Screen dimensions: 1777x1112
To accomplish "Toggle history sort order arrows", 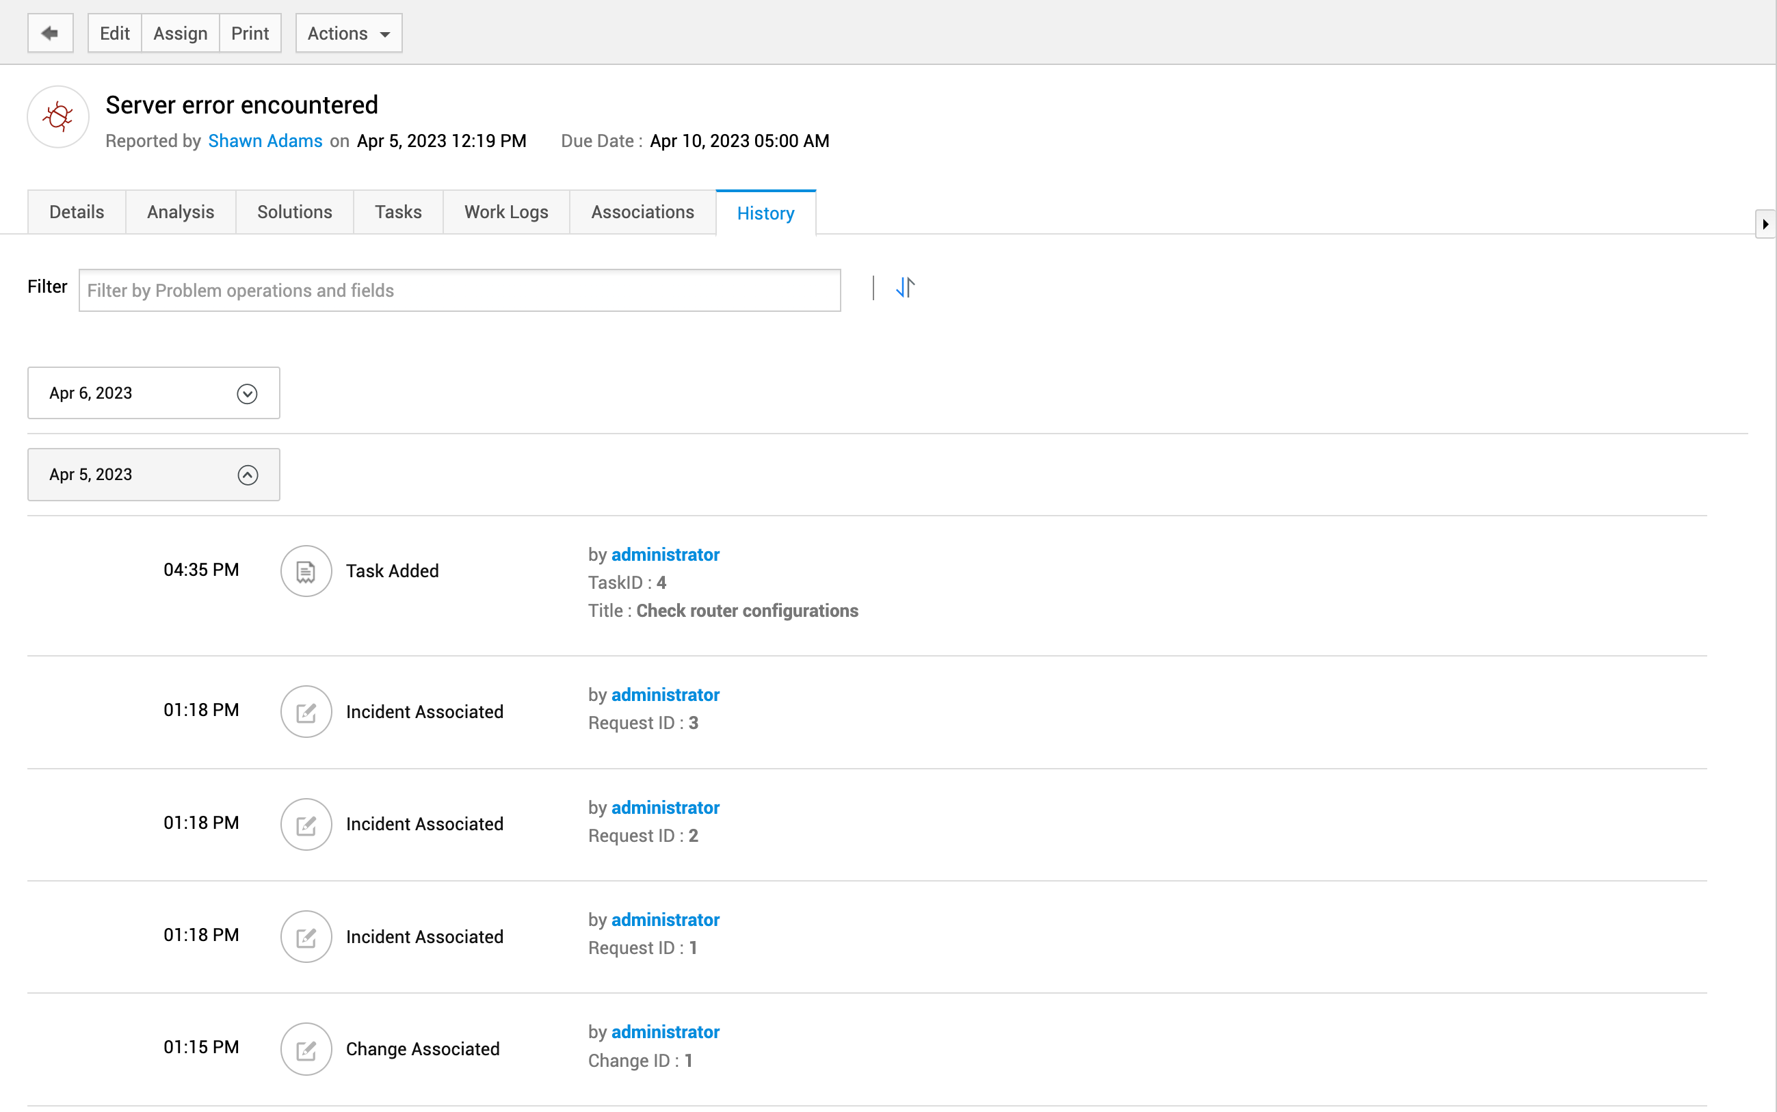I will tap(905, 287).
